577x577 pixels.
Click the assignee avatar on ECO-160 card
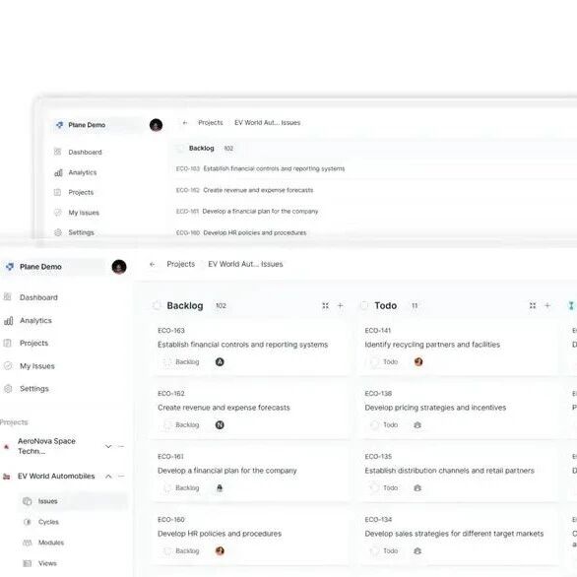220,550
